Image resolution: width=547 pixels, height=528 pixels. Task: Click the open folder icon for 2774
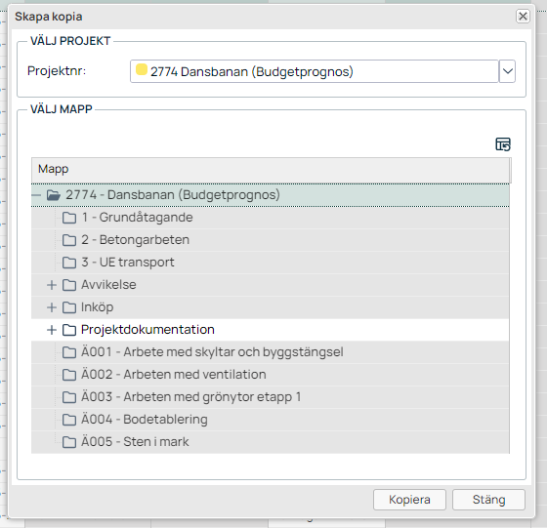pos(54,195)
